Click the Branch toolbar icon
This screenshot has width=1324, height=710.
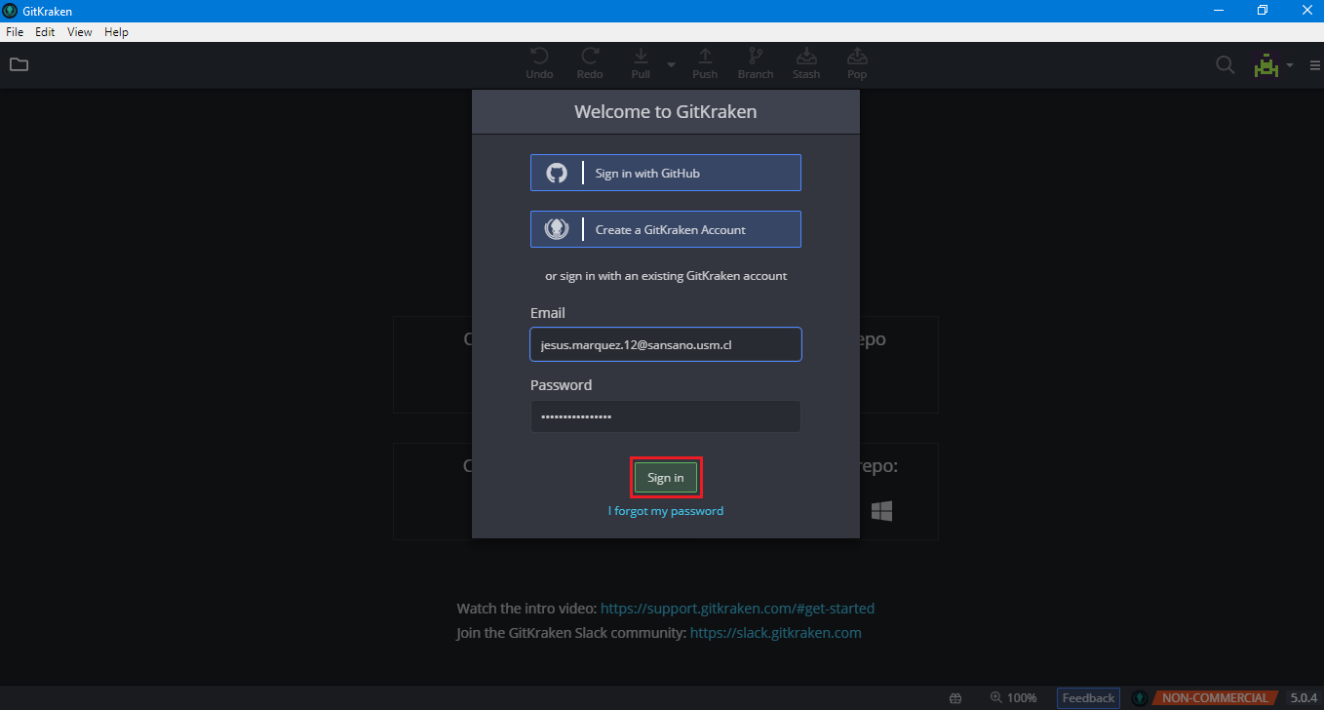tap(756, 64)
